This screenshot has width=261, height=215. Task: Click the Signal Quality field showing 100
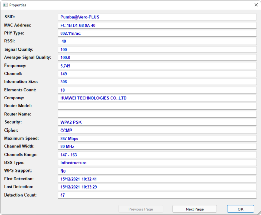point(157,50)
